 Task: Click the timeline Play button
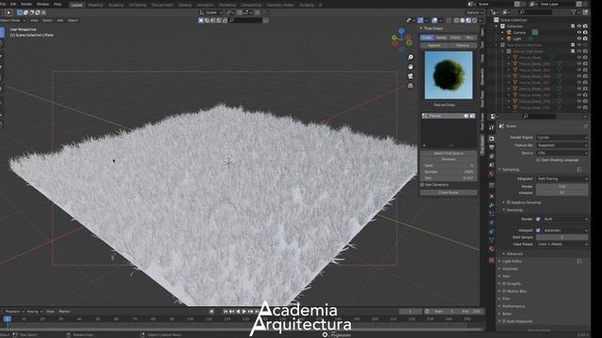click(x=245, y=312)
